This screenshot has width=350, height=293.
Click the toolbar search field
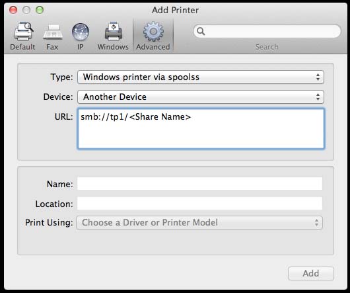pos(267,31)
